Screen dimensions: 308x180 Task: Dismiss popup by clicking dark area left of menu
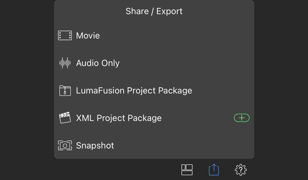[27, 84]
